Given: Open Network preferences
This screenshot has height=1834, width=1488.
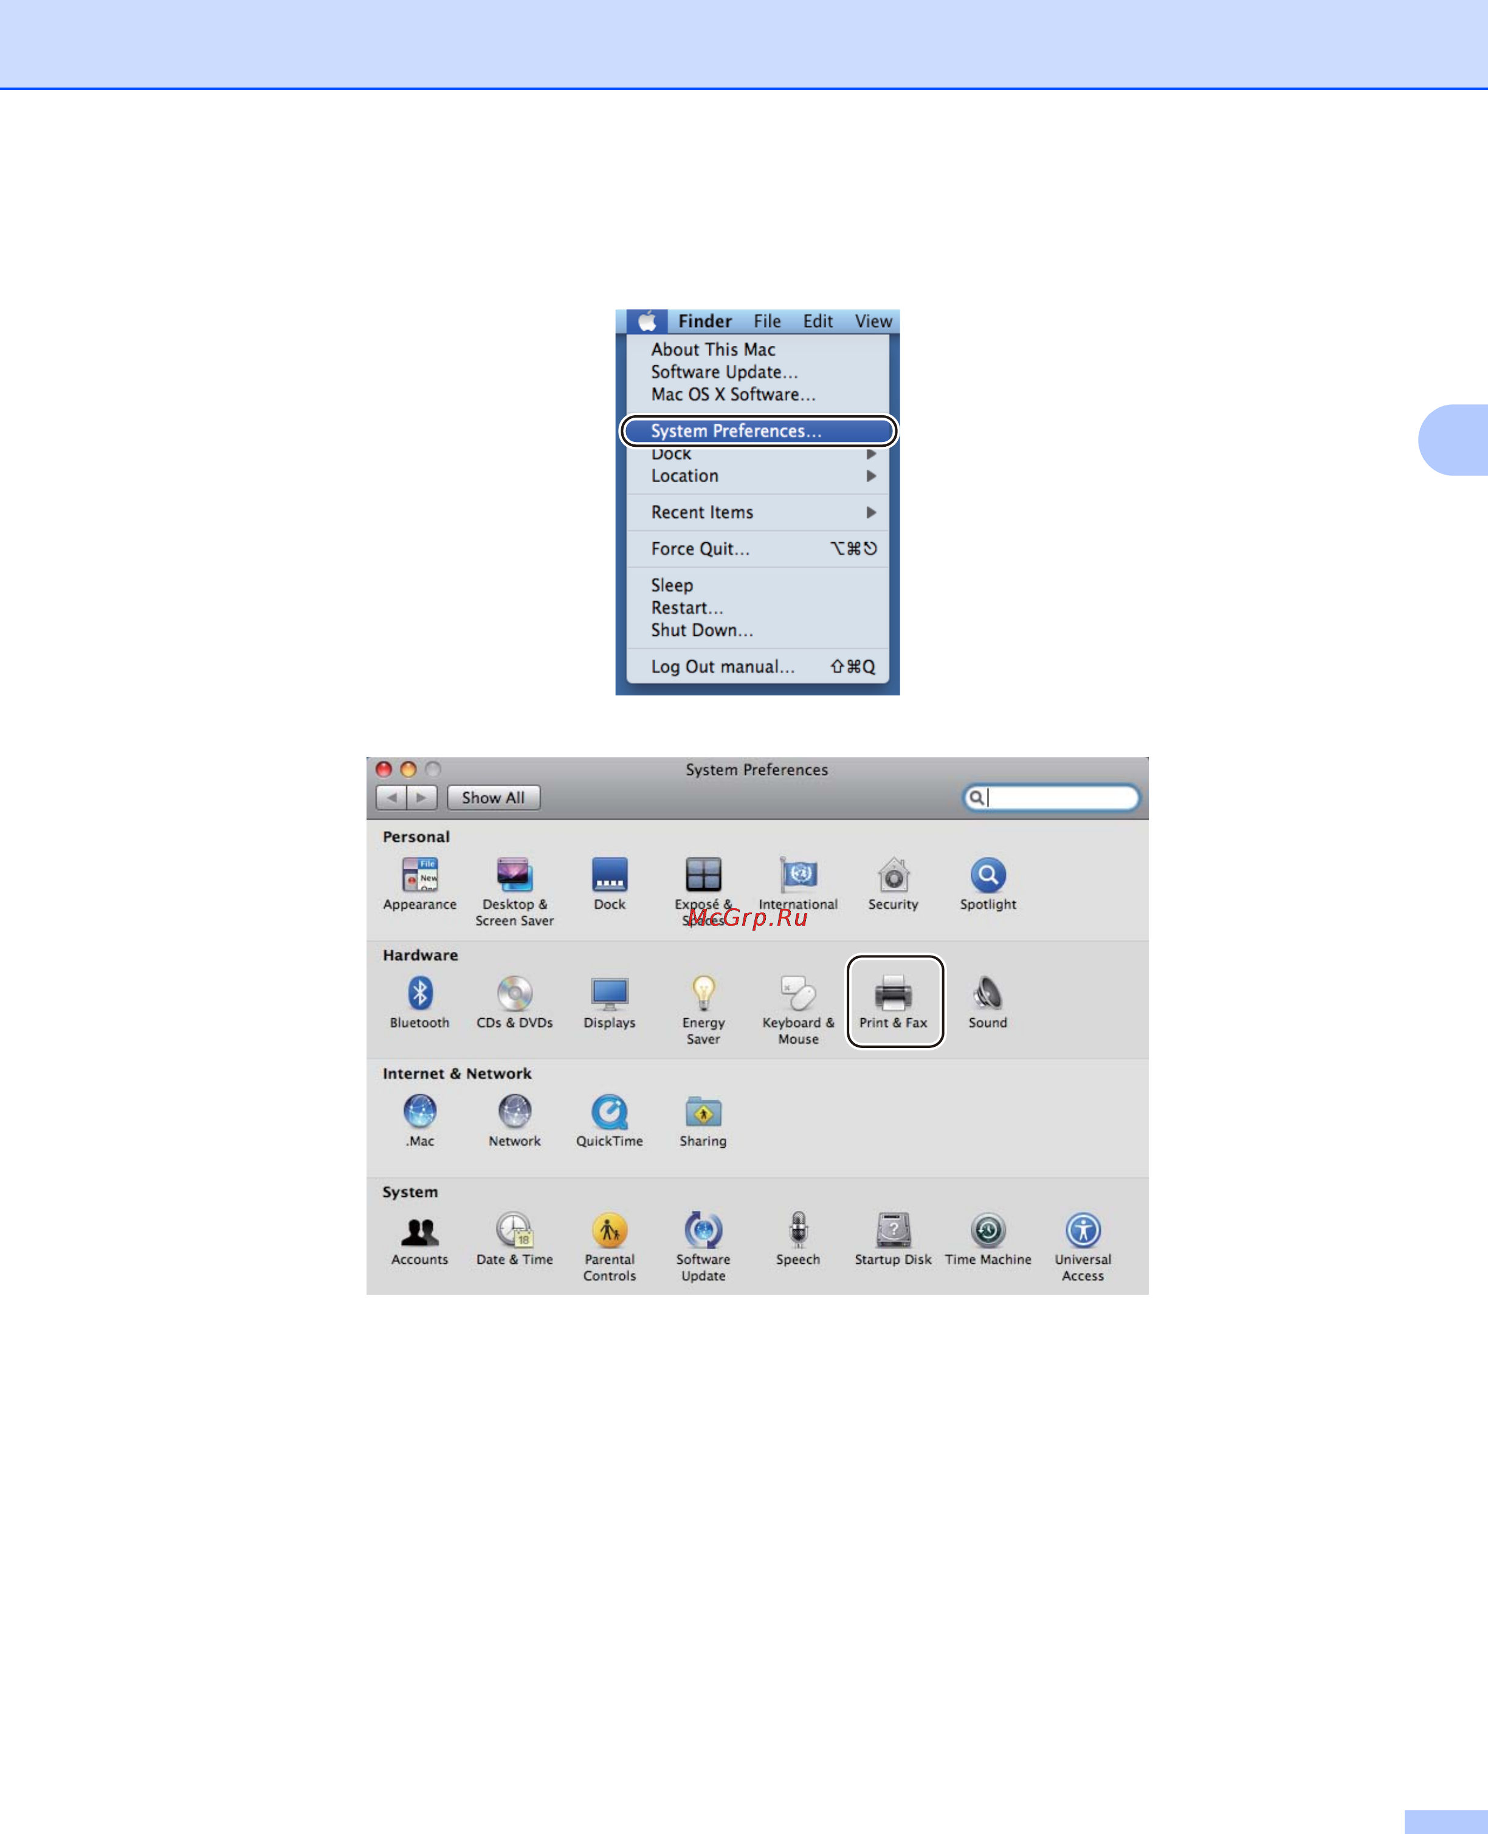Looking at the screenshot, I should pyautogui.click(x=514, y=1120).
